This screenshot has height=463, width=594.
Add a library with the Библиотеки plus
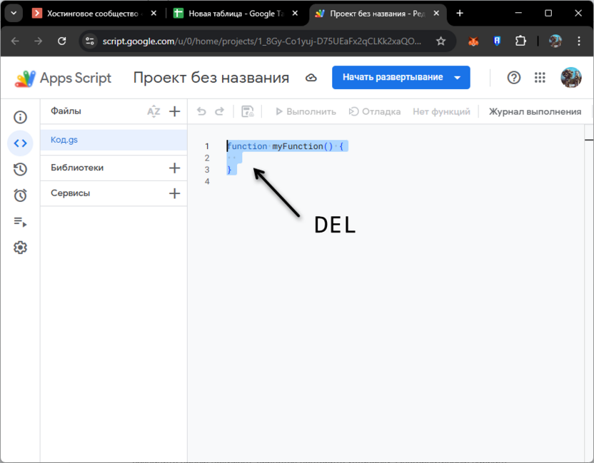coord(174,168)
